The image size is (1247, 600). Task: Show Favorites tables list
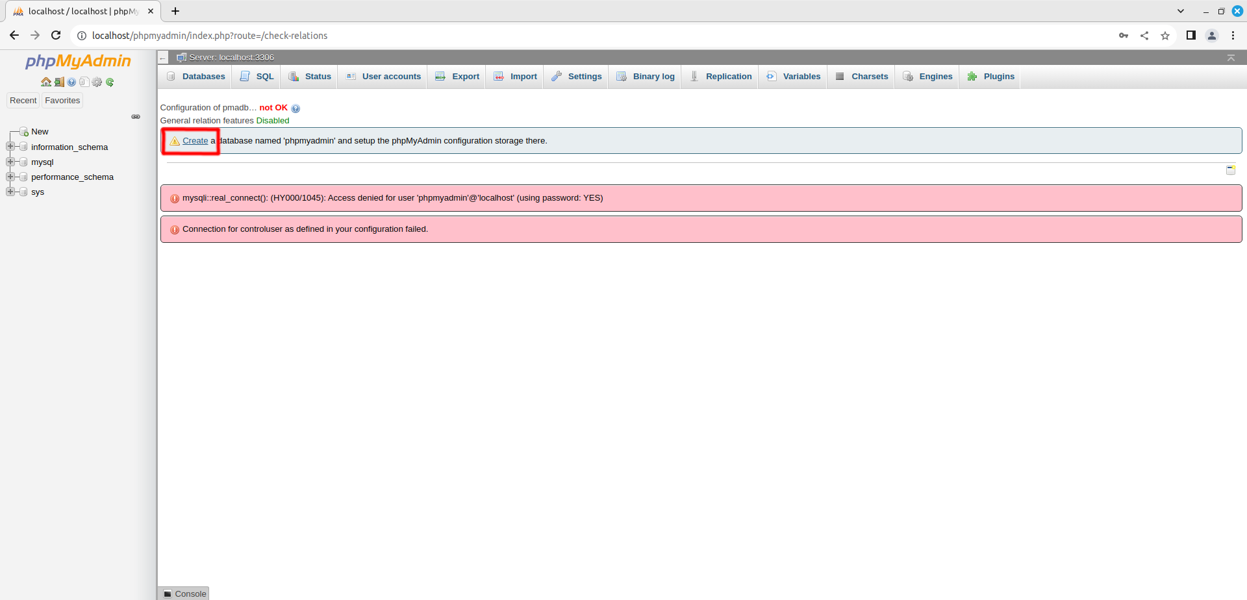[x=62, y=101]
